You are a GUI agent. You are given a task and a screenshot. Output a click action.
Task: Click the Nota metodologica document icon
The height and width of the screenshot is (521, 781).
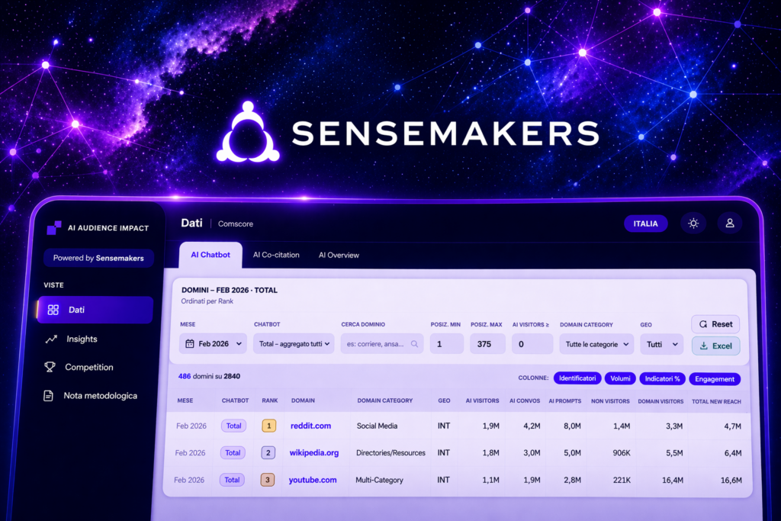click(x=48, y=396)
